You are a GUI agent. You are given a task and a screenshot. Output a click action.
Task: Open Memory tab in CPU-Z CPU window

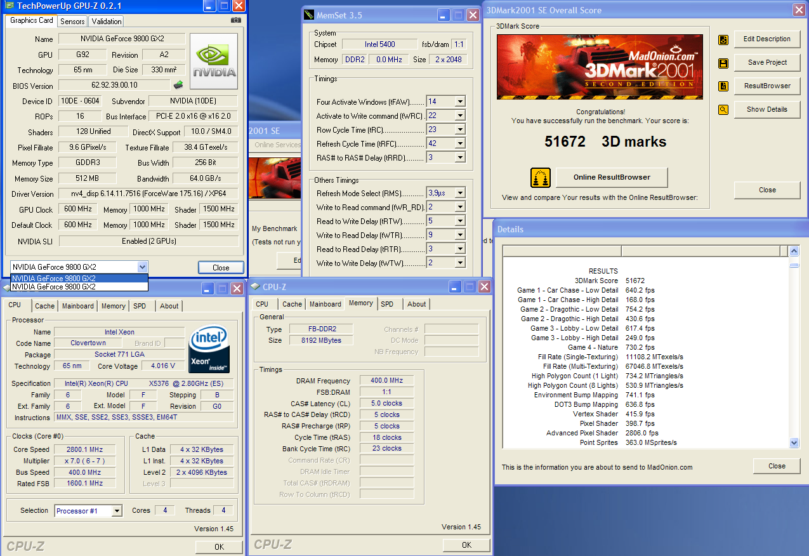coord(113,306)
